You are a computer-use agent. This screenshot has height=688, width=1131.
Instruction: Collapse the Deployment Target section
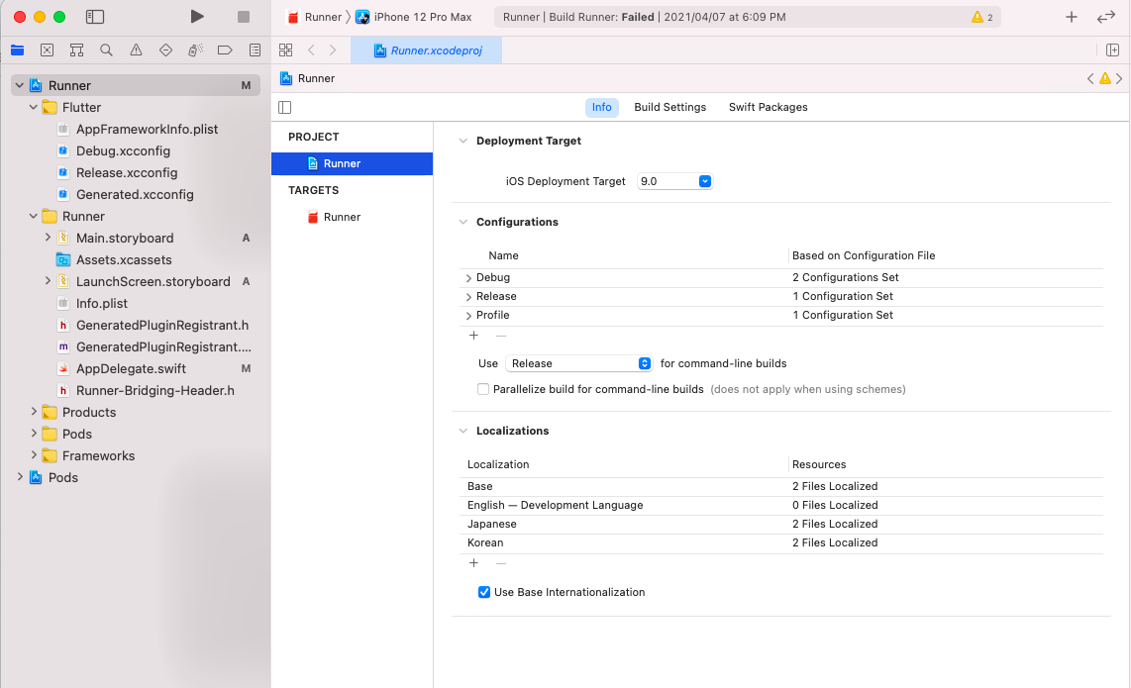tap(463, 141)
